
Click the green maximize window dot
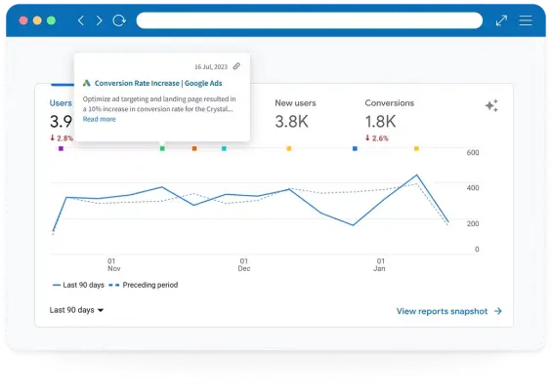point(52,20)
